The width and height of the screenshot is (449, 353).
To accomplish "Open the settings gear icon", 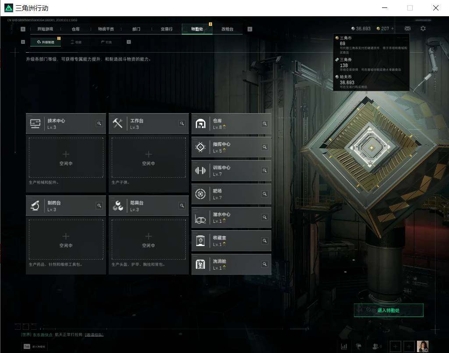I will click(x=423, y=29).
